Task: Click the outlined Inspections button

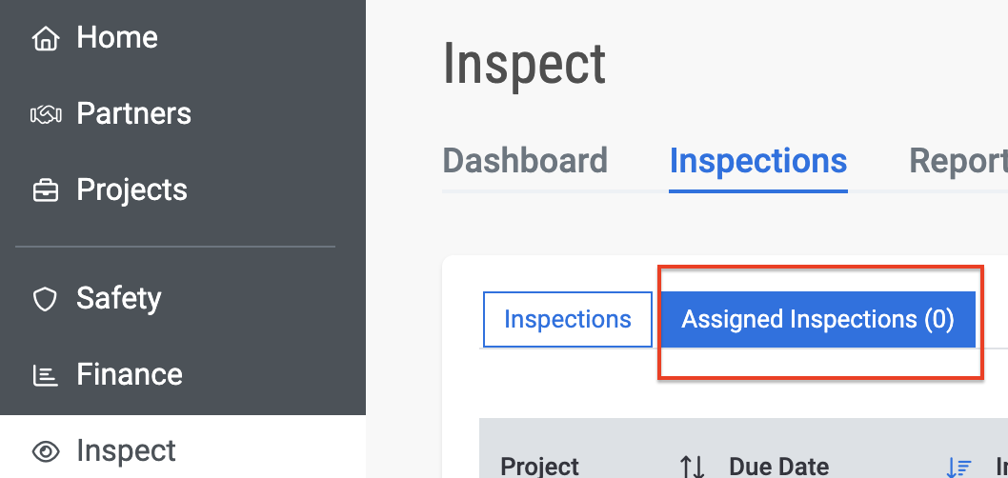Action: coord(568,319)
